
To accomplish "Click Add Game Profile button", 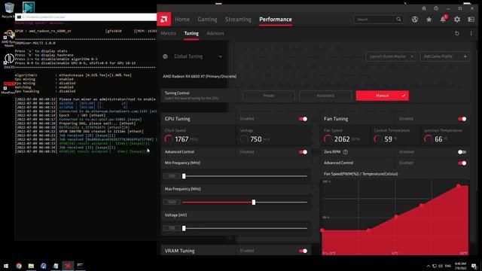I will pyautogui.click(x=444, y=56).
